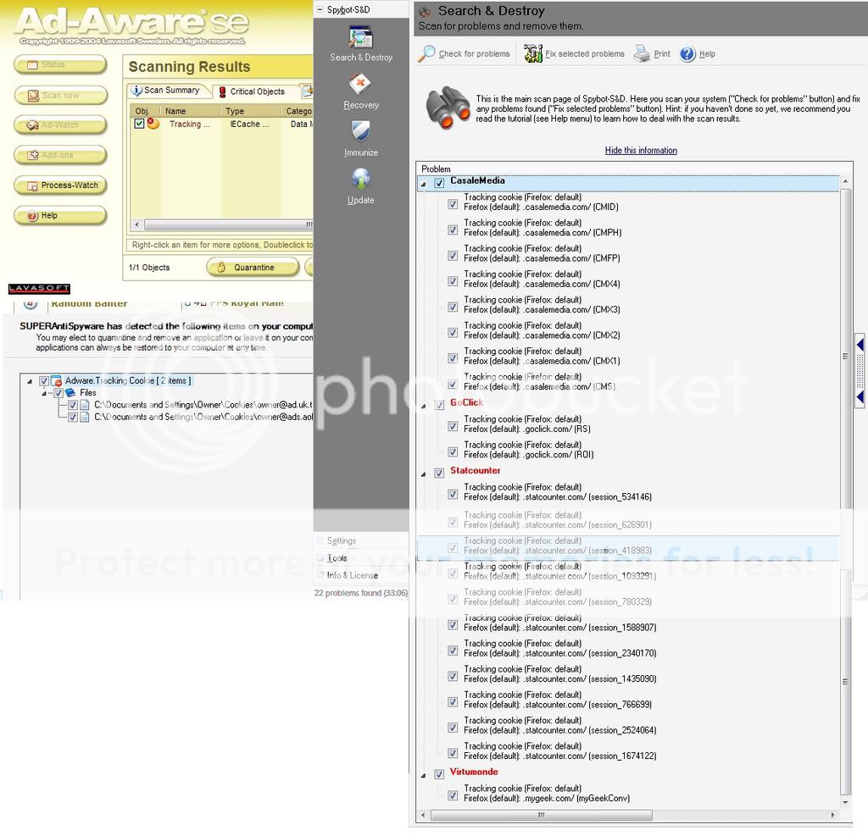Viewport: 868px width, 836px height.
Task: Click Hide this information link
Action: point(641,151)
